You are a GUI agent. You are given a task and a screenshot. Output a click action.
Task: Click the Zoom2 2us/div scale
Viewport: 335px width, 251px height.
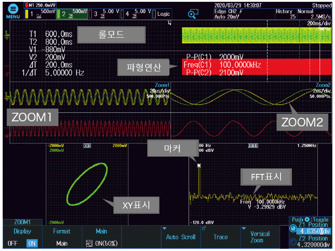click(x=322, y=91)
